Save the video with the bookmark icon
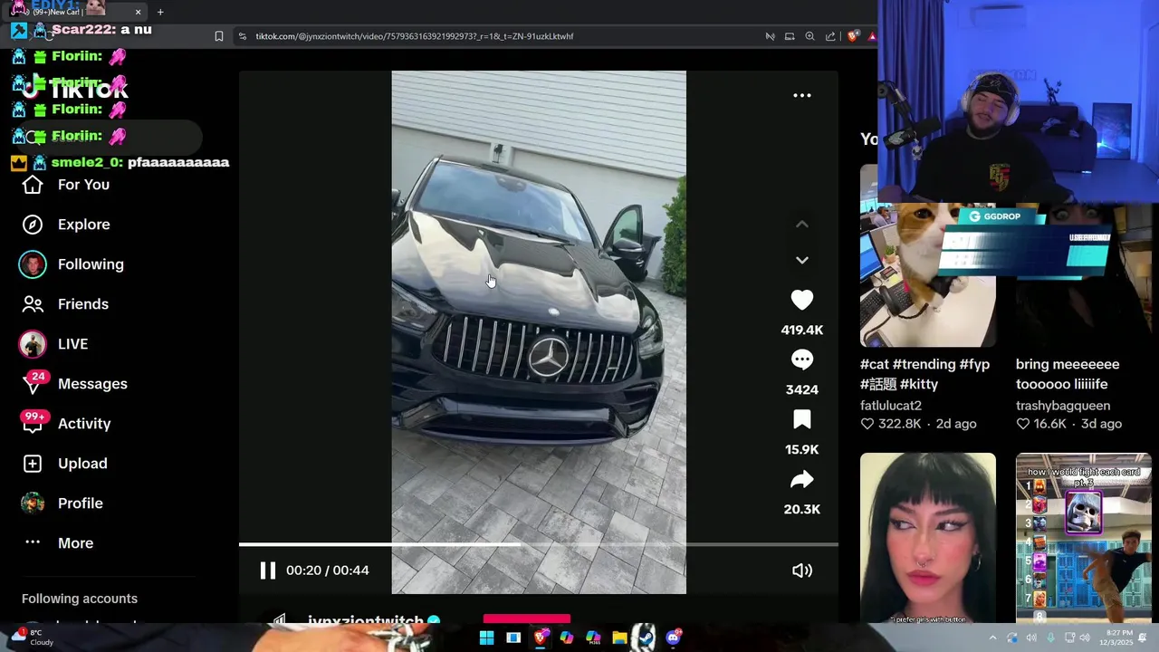The image size is (1159, 652). pyautogui.click(x=802, y=419)
